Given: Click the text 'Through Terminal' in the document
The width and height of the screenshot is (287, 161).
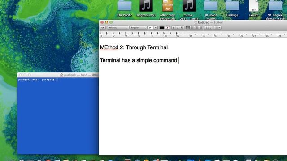Looking at the screenshot, I should pyautogui.click(x=147, y=47).
